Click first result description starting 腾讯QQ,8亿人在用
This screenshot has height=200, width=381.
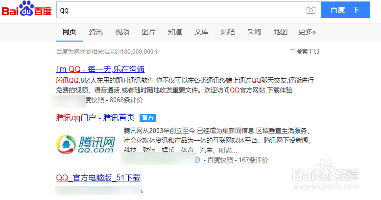point(185,85)
